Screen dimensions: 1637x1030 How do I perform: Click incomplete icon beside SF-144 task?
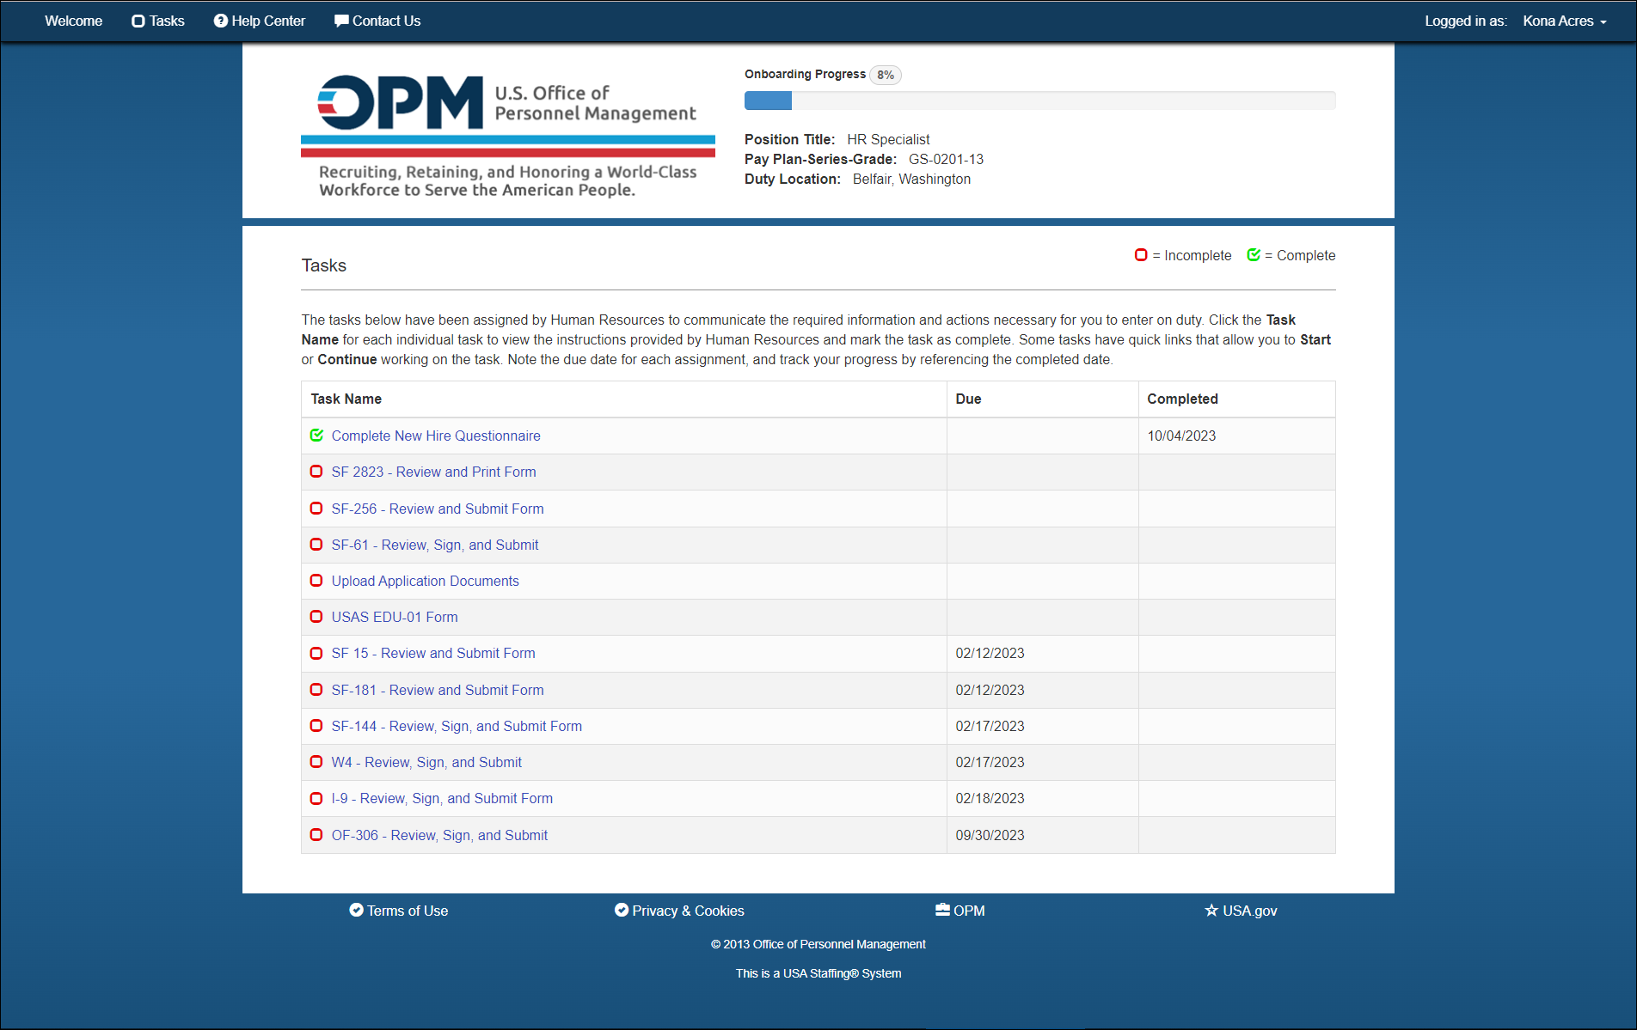point(316,726)
